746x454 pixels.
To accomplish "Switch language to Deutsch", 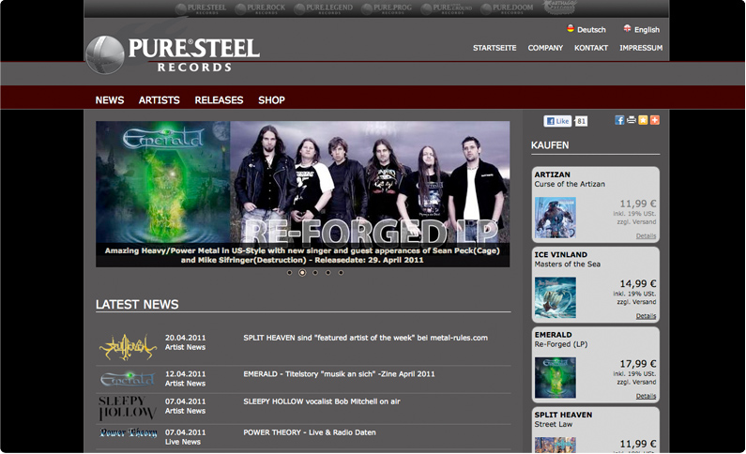I will 586,29.
